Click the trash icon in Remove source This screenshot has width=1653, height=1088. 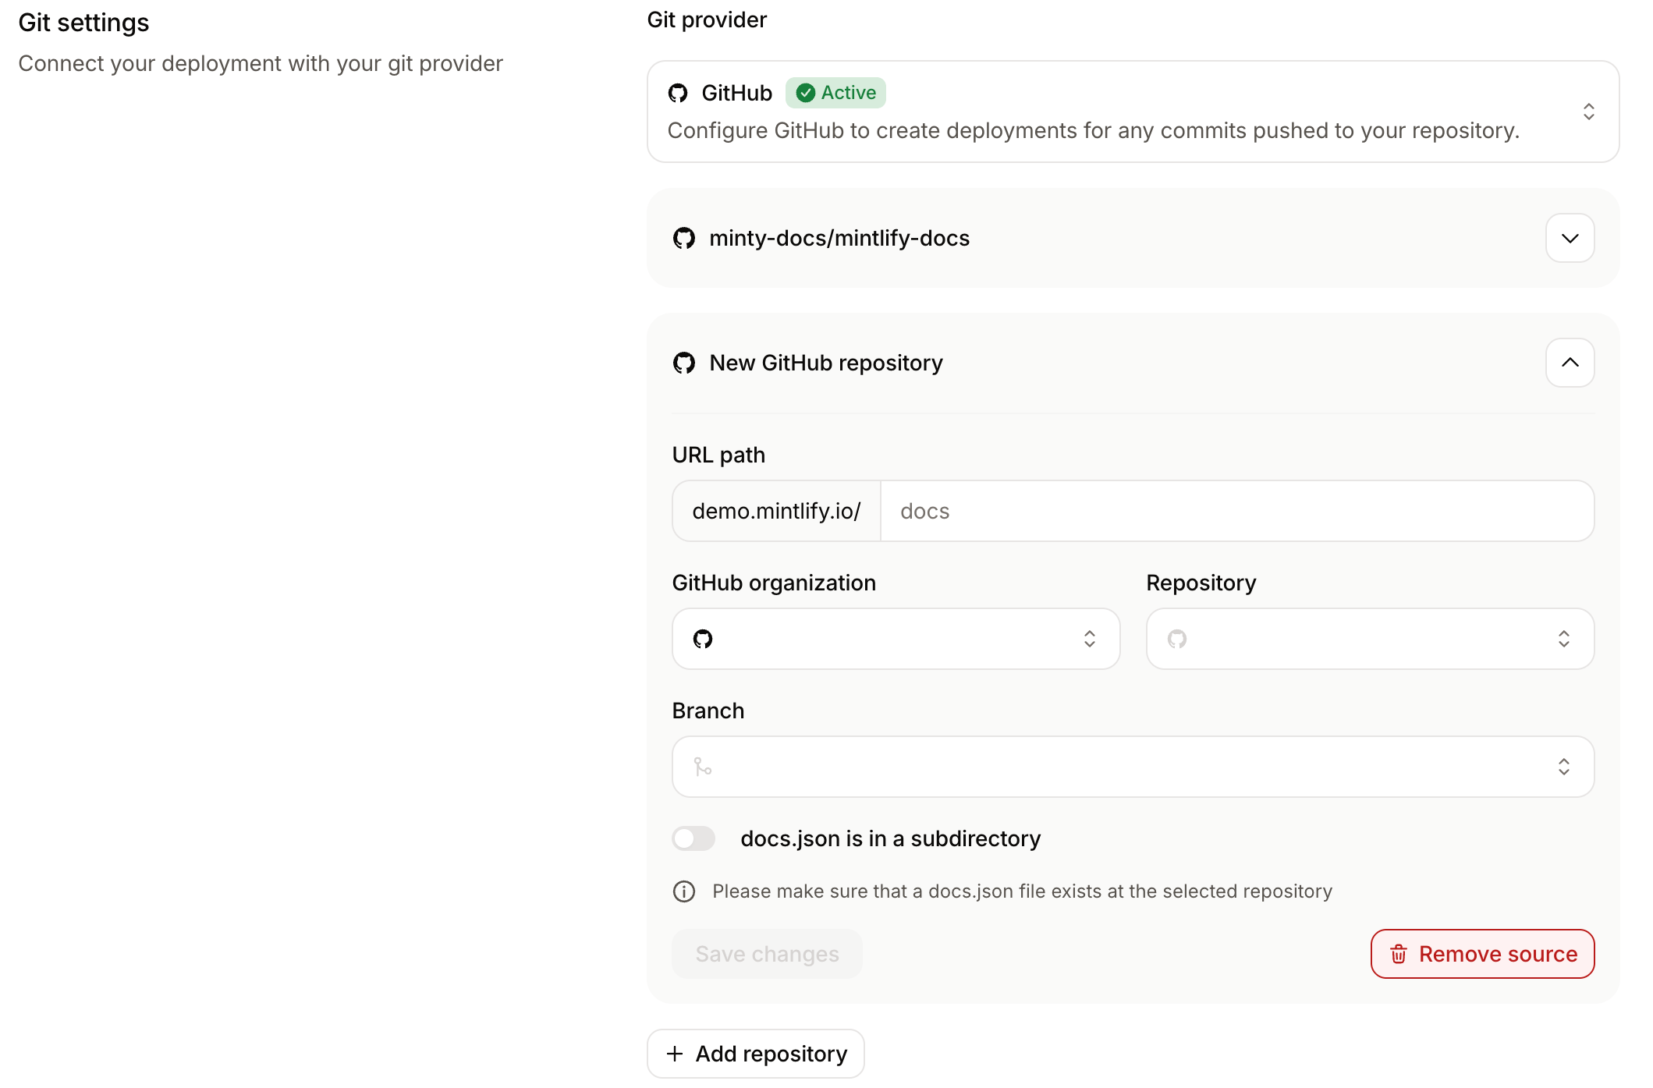[1399, 954]
